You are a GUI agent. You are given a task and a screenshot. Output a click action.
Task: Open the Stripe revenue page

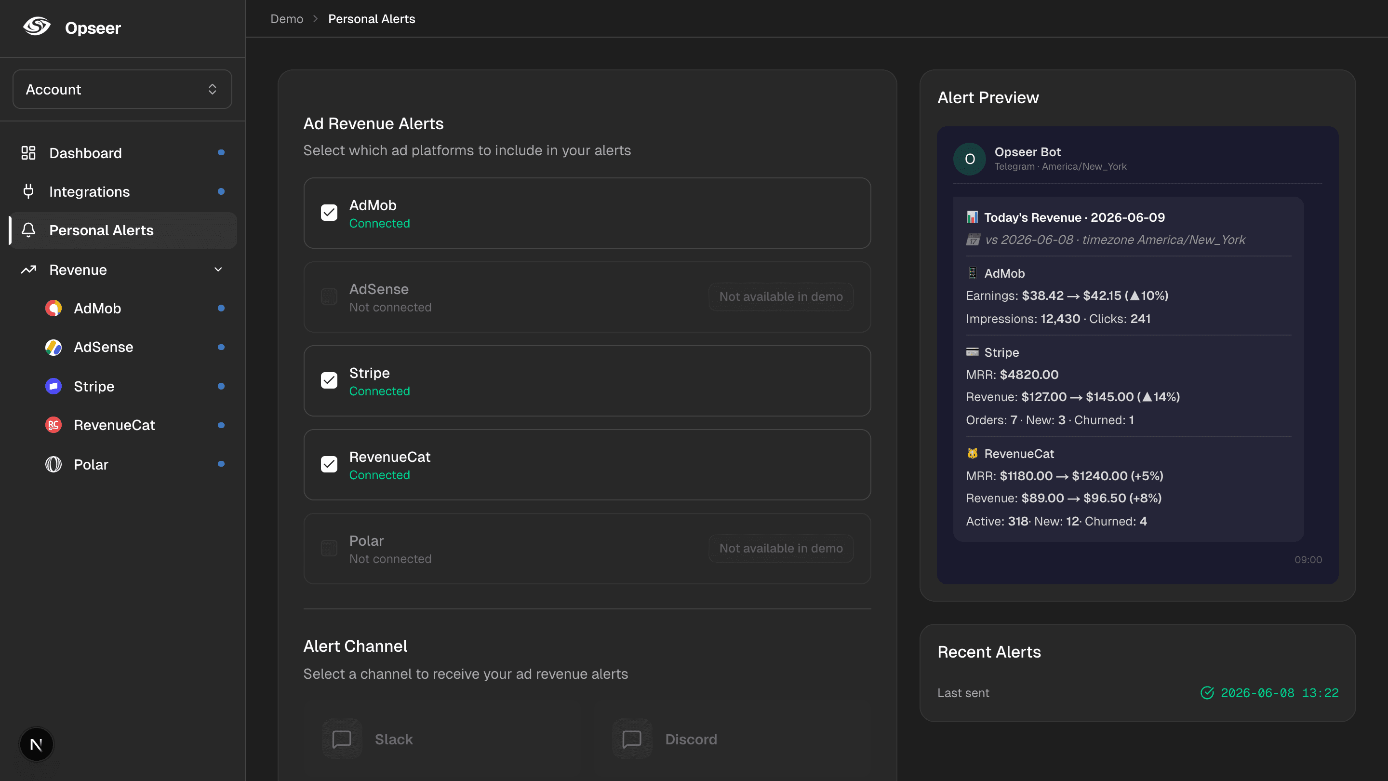(135, 387)
